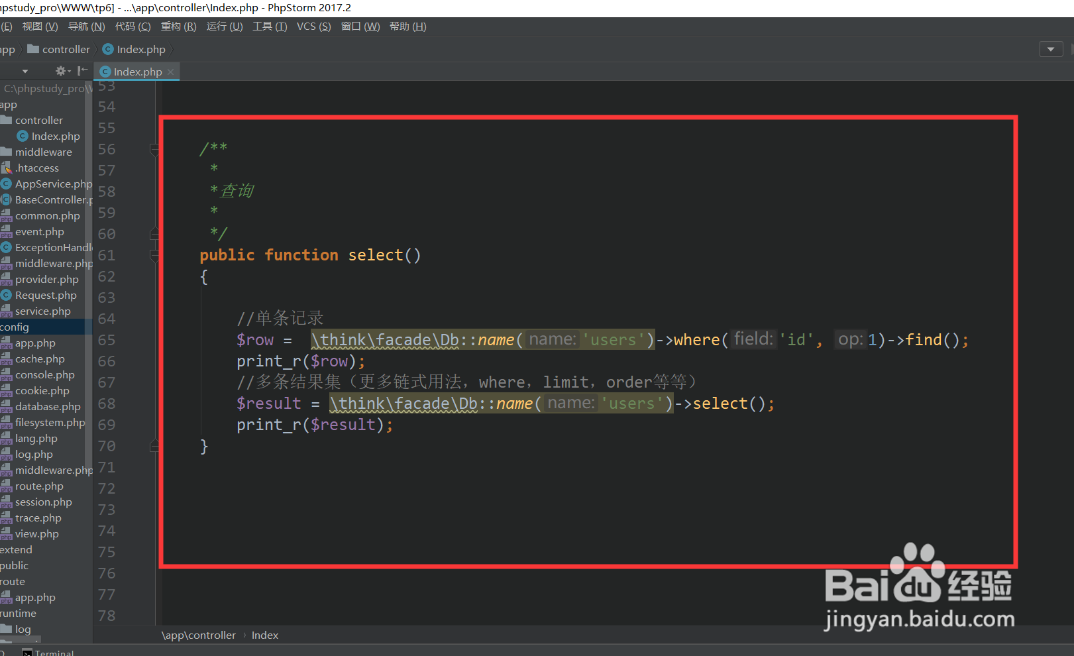Click the log folder icon under runtime

[7, 629]
